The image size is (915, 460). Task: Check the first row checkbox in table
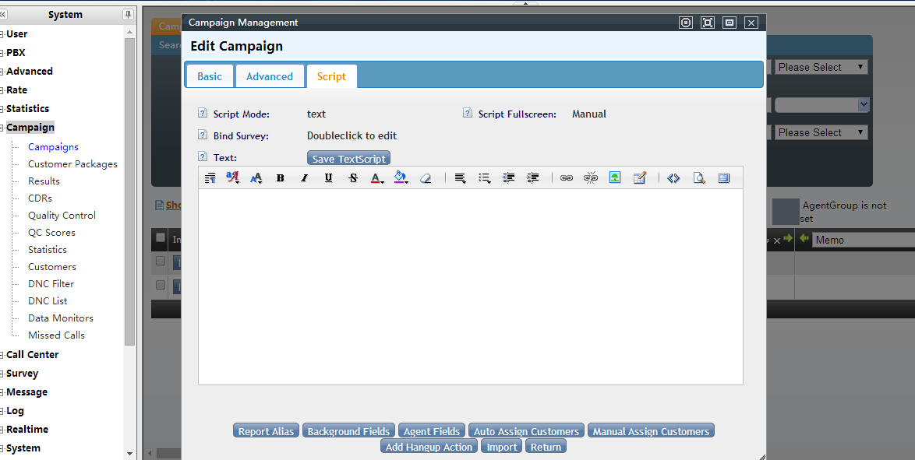[x=161, y=261]
